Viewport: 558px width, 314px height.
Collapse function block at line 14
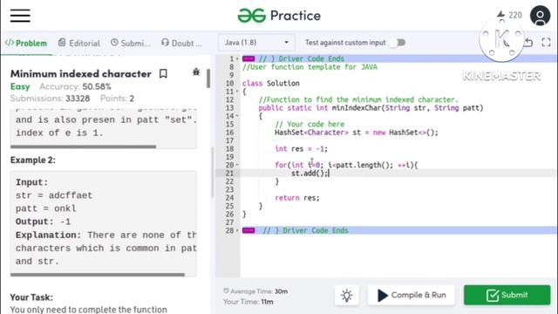click(x=237, y=116)
